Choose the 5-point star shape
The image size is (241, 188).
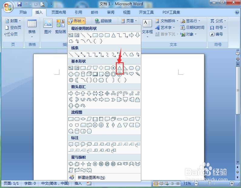89,164
